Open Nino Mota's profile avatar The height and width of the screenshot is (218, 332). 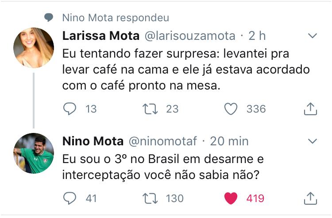tap(34, 153)
